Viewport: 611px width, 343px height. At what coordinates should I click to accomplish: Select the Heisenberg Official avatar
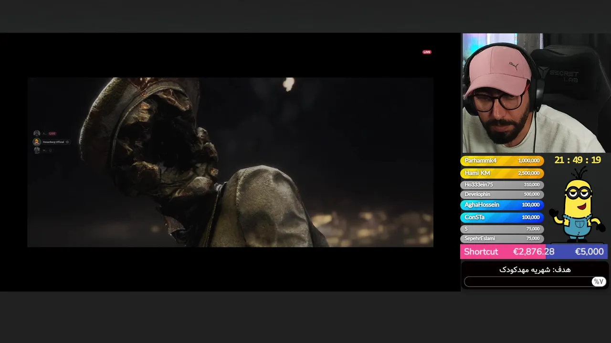click(37, 142)
